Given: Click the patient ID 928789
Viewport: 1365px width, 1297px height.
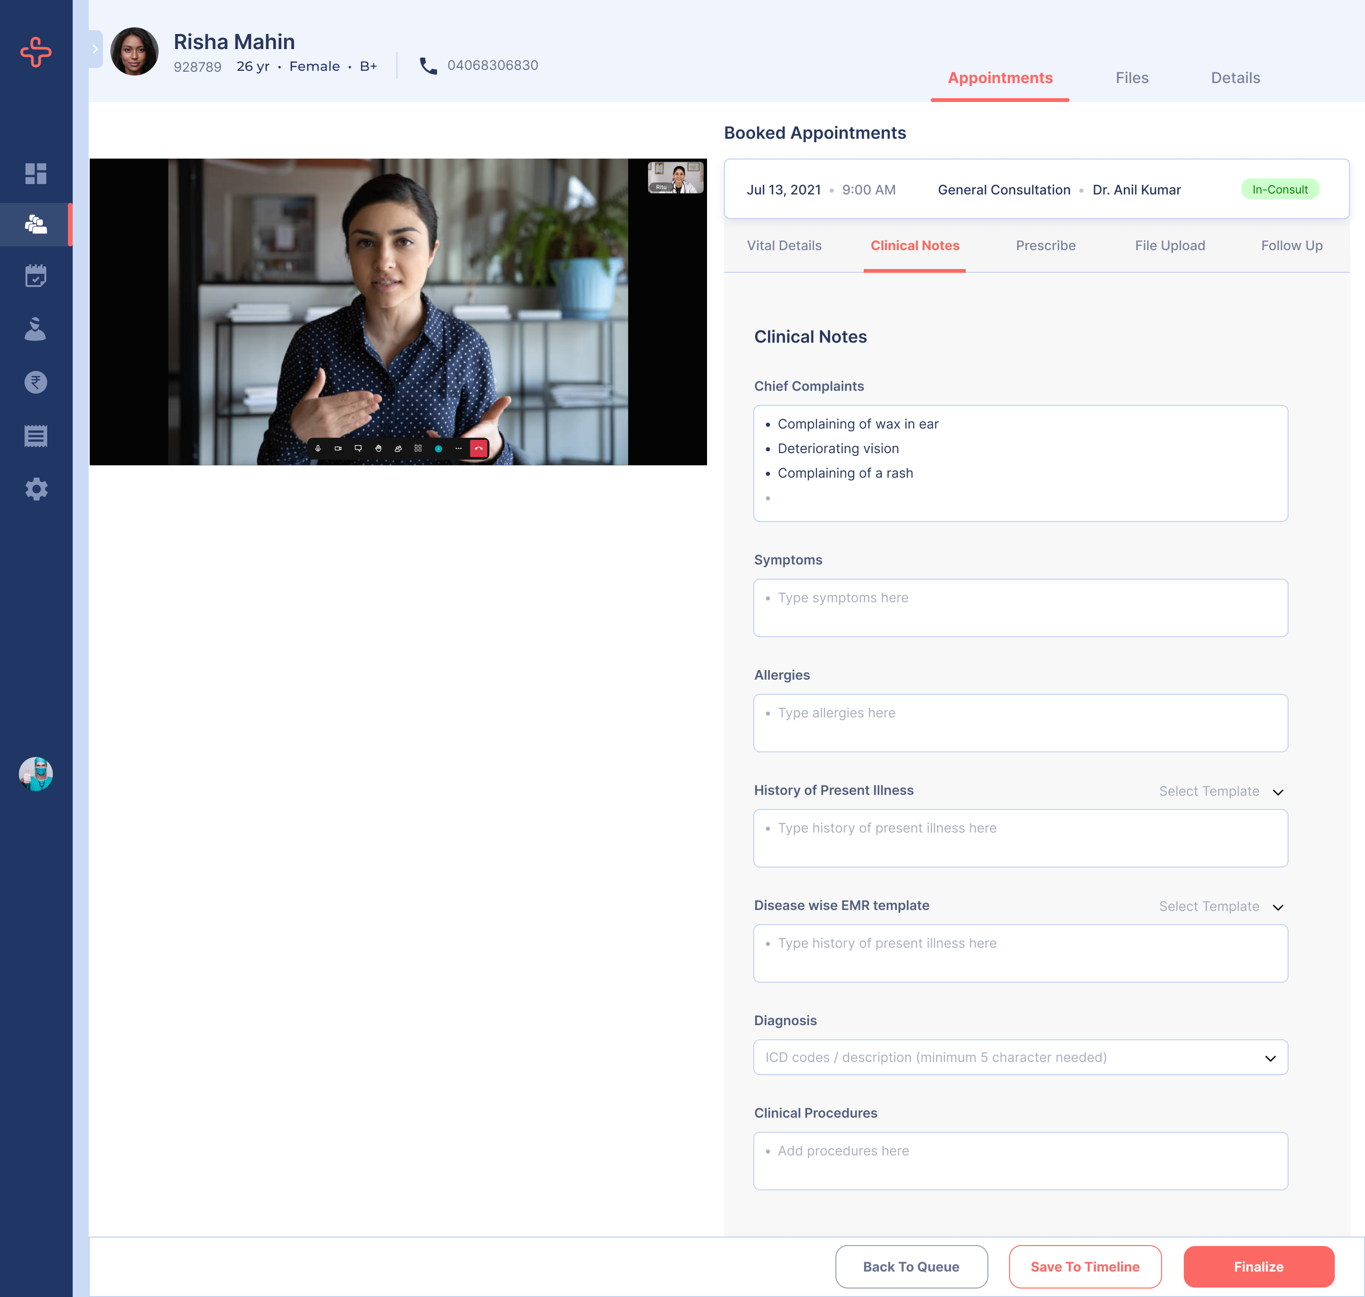Looking at the screenshot, I should pyautogui.click(x=198, y=67).
